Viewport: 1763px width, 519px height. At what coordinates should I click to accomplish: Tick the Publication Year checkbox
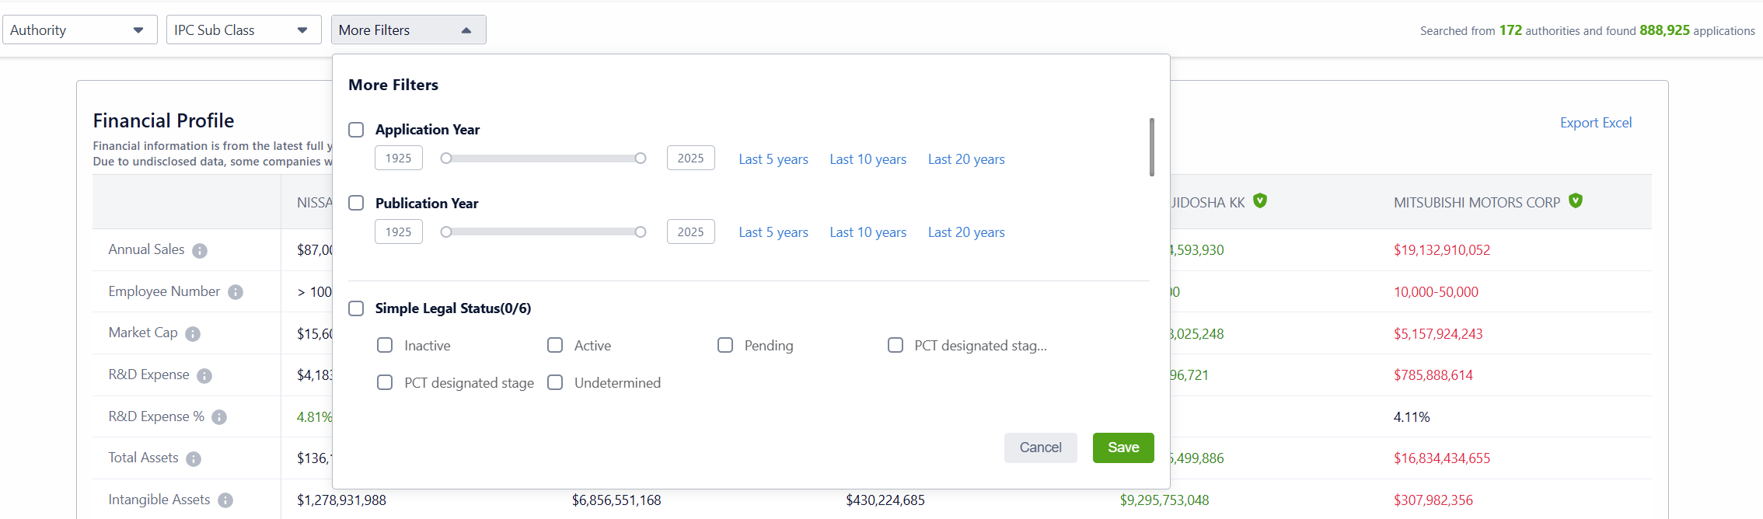click(356, 203)
